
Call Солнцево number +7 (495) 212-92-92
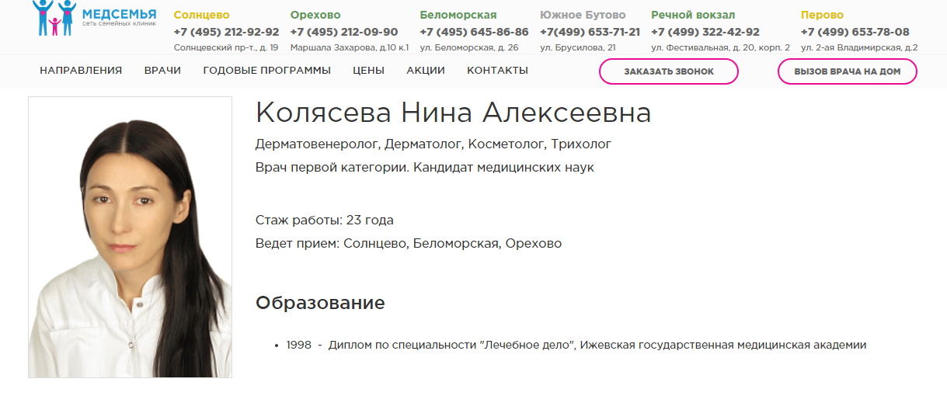tap(226, 33)
